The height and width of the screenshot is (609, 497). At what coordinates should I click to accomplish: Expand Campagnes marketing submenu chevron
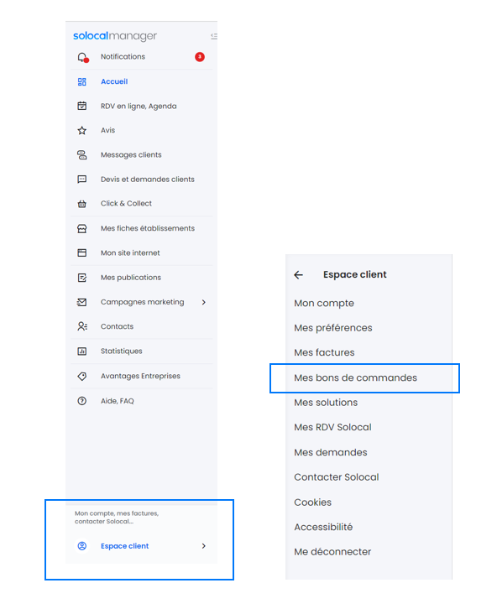(x=204, y=302)
